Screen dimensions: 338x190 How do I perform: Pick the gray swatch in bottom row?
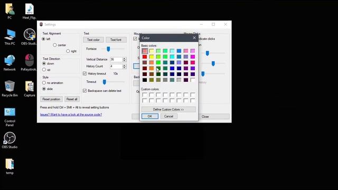165,80
